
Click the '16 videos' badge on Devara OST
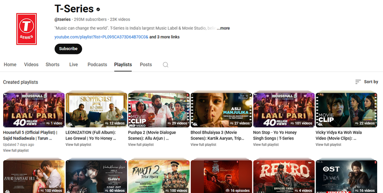(x=365, y=190)
